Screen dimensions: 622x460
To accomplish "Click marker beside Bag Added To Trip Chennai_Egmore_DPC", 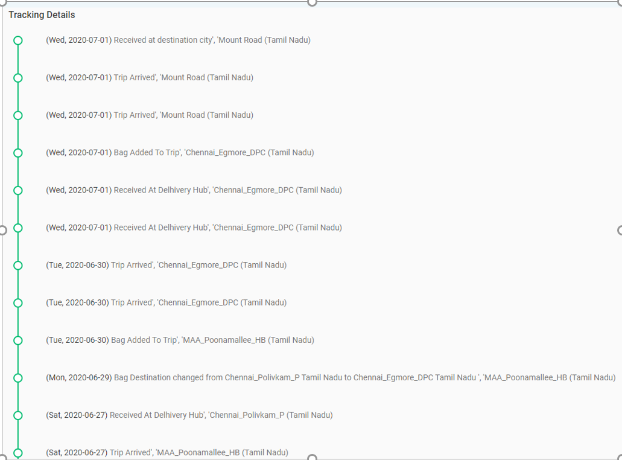I will (x=18, y=153).
